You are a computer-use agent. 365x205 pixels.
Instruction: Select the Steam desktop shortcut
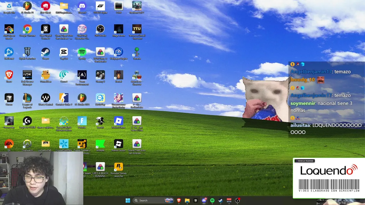[x=46, y=54]
